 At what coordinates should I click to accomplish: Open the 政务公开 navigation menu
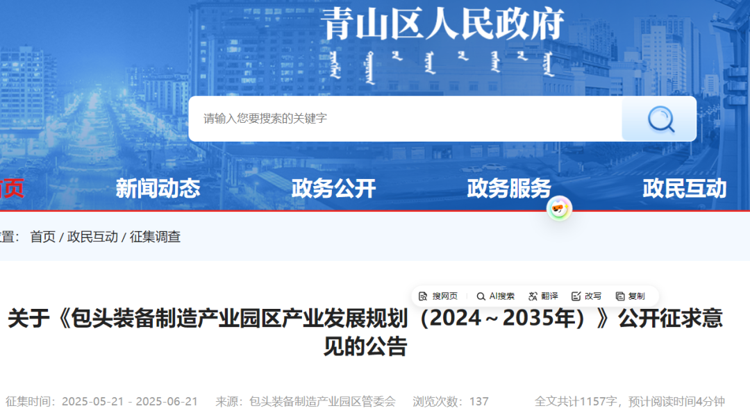333,188
